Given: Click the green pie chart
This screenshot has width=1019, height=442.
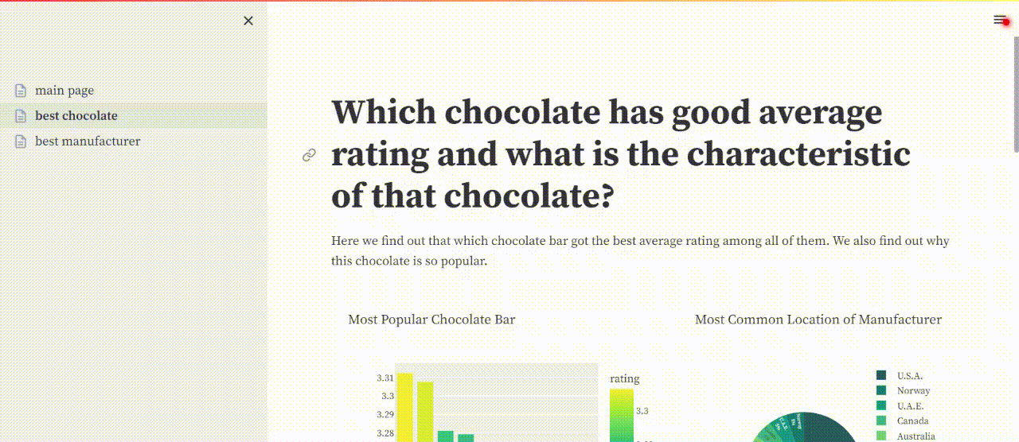Looking at the screenshot, I should [x=804, y=428].
